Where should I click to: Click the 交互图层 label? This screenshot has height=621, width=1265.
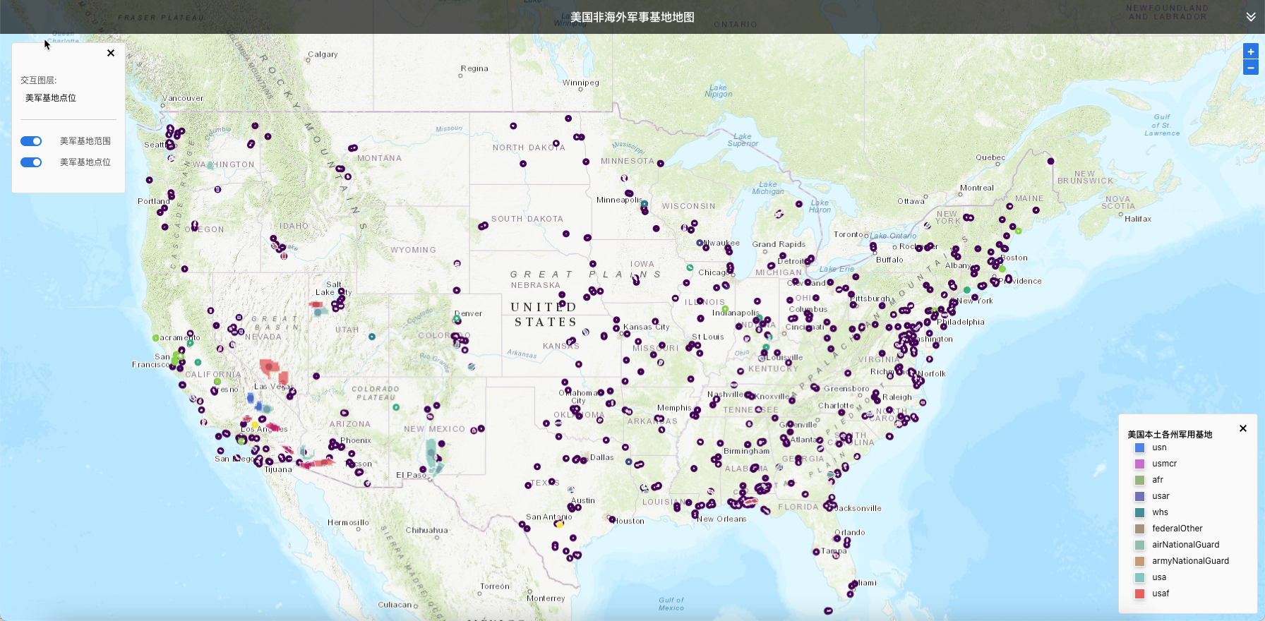pyautogui.click(x=38, y=80)
